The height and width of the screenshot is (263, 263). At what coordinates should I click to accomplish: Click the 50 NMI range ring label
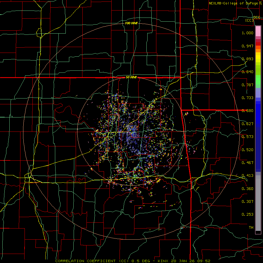pyautogui.click(x=131, y=77)
